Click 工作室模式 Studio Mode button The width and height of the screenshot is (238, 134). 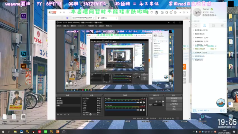coord(174,104)
